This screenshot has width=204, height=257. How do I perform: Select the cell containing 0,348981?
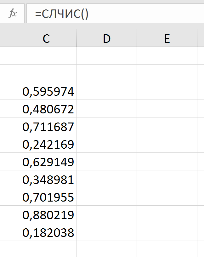(46, 179)
